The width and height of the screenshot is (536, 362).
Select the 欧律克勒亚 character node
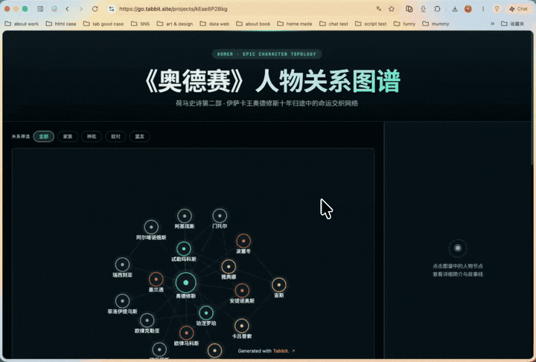point(147,320)
